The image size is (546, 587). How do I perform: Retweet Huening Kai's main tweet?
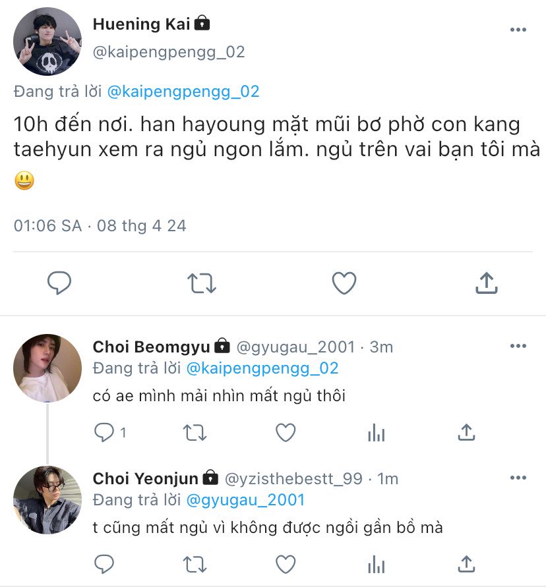[202, 283]
